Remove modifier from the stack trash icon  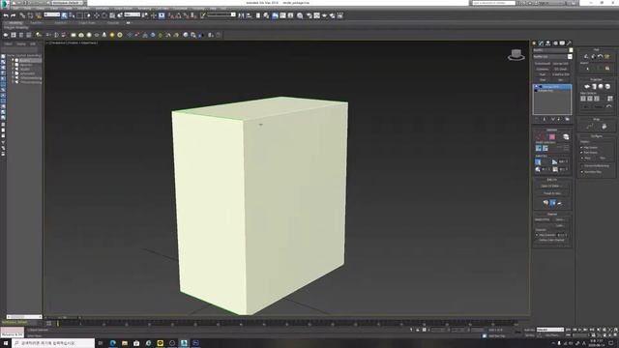[559, 119]
